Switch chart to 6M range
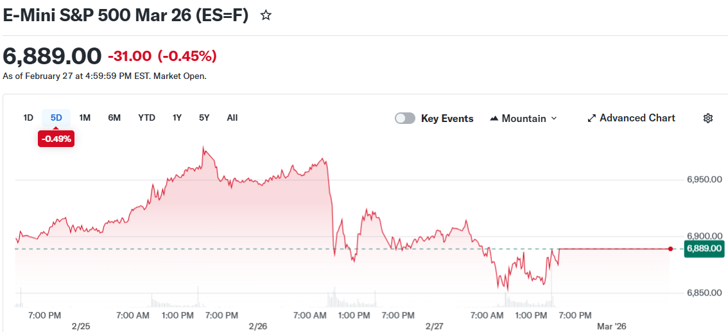Screen dimensions: 728x332 (114, 118)
